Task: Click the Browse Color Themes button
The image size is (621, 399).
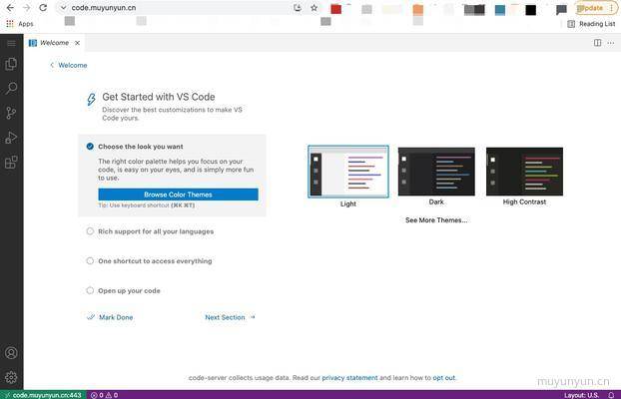Action: pyautogui.click(x=179, y=195)
